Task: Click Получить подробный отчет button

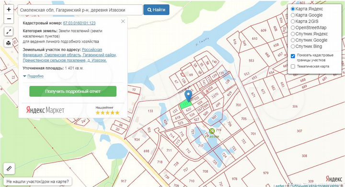Action: 73,91
